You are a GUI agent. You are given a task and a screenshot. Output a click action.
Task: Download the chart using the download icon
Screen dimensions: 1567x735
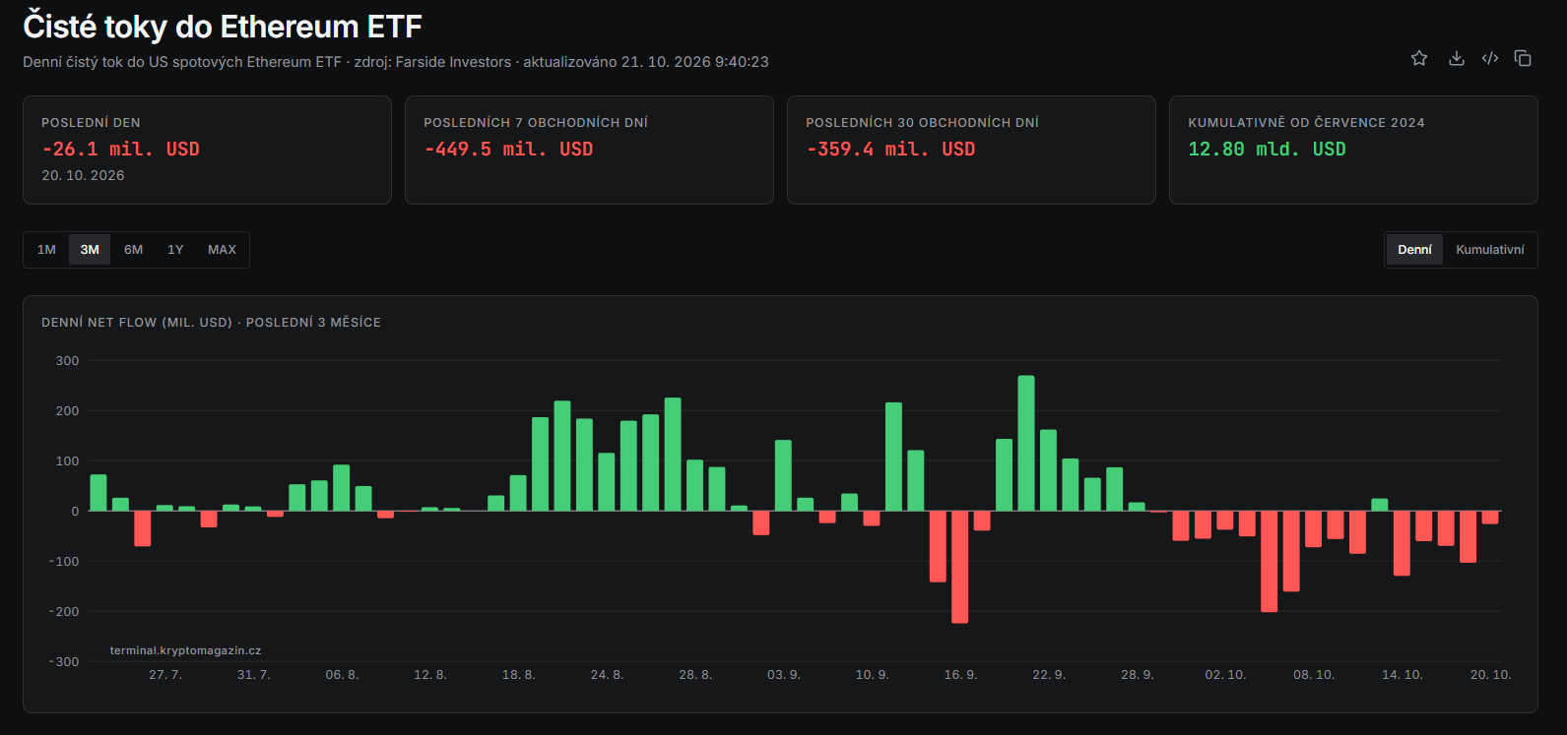[x=1456, y=58]
